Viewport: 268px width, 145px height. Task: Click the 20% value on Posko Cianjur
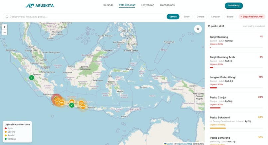click(261, 97)
